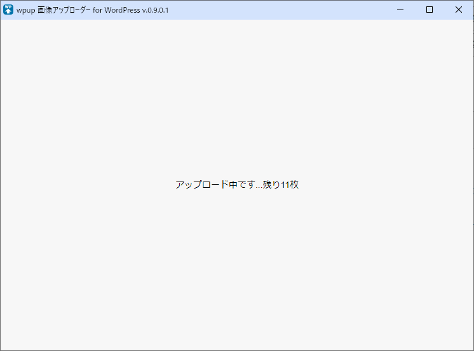Click empty title bar space after version number
This screenshot has height=351, width=474.
(273, 10)
